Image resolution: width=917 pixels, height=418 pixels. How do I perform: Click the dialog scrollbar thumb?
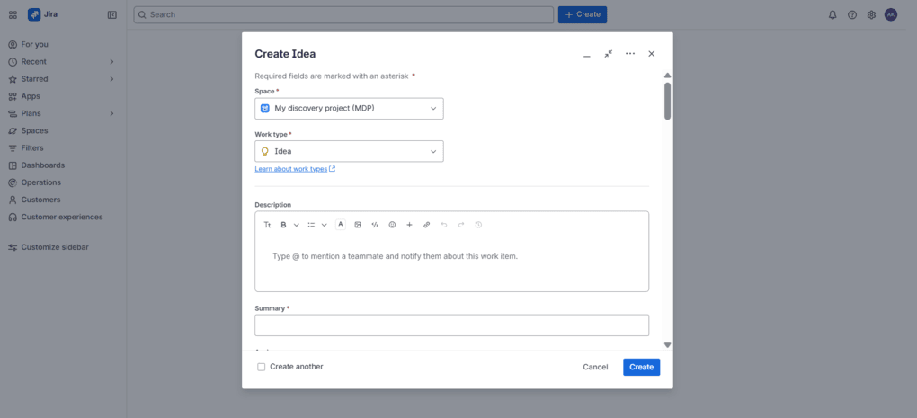pyautogui.click(x=667, y=101)
